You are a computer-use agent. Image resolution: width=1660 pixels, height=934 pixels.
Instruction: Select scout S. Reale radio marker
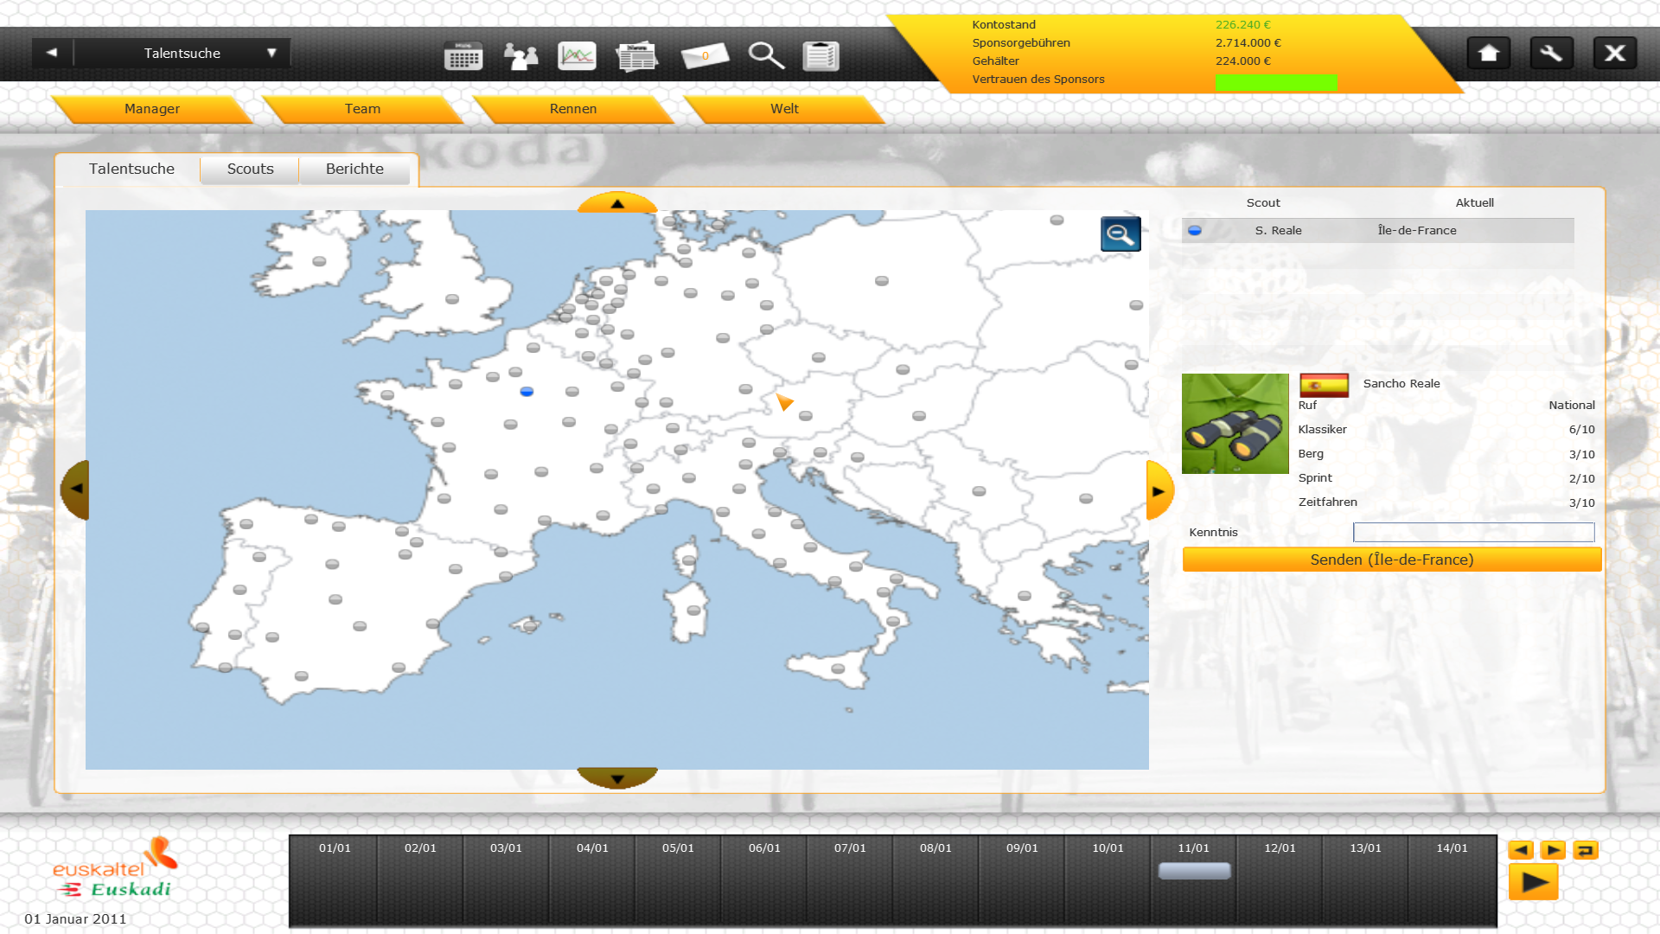pos(1195,231)
